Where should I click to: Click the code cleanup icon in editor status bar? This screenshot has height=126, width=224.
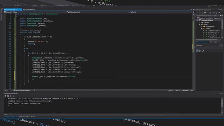pos(35,90)
